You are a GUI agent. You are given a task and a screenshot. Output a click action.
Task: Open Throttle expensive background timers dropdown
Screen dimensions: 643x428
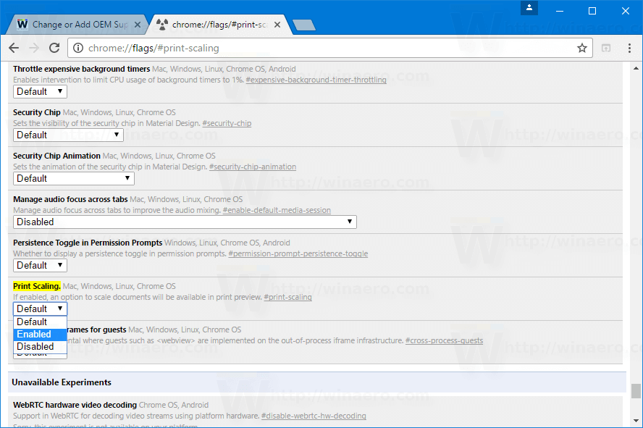pyautogui.click(x=40, y=91)
